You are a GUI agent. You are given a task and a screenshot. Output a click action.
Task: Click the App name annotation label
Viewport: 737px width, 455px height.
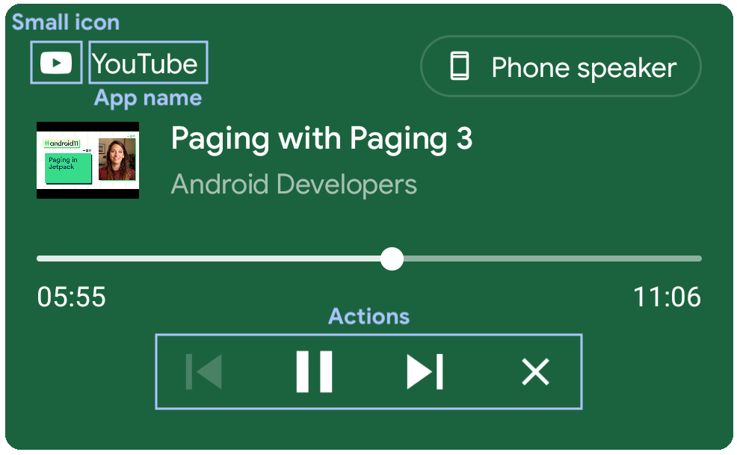(147, 99)
